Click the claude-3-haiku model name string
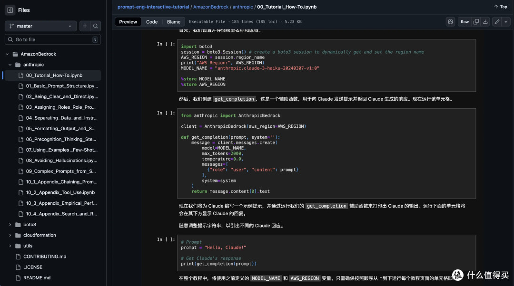 267,68
